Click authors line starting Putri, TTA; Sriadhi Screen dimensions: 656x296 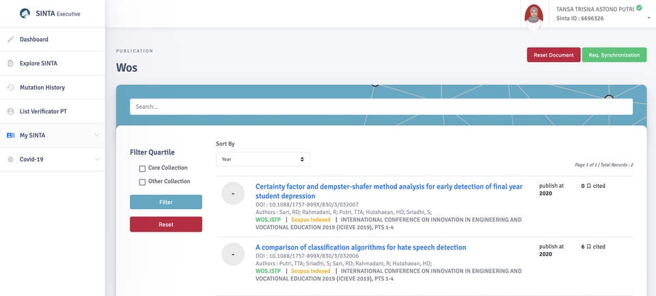coord(344,263)
